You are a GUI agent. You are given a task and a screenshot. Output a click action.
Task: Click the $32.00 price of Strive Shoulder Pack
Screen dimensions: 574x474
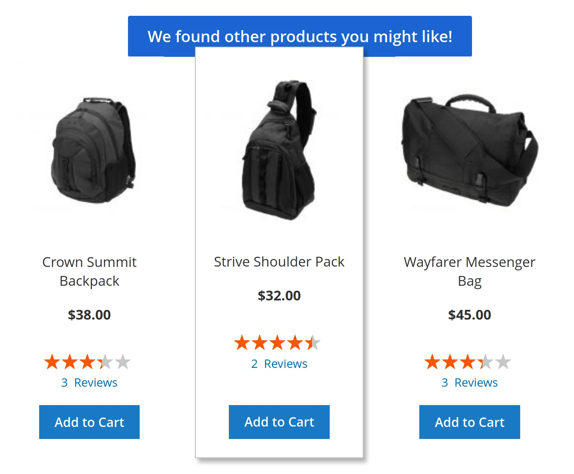[x=279, y=296]
